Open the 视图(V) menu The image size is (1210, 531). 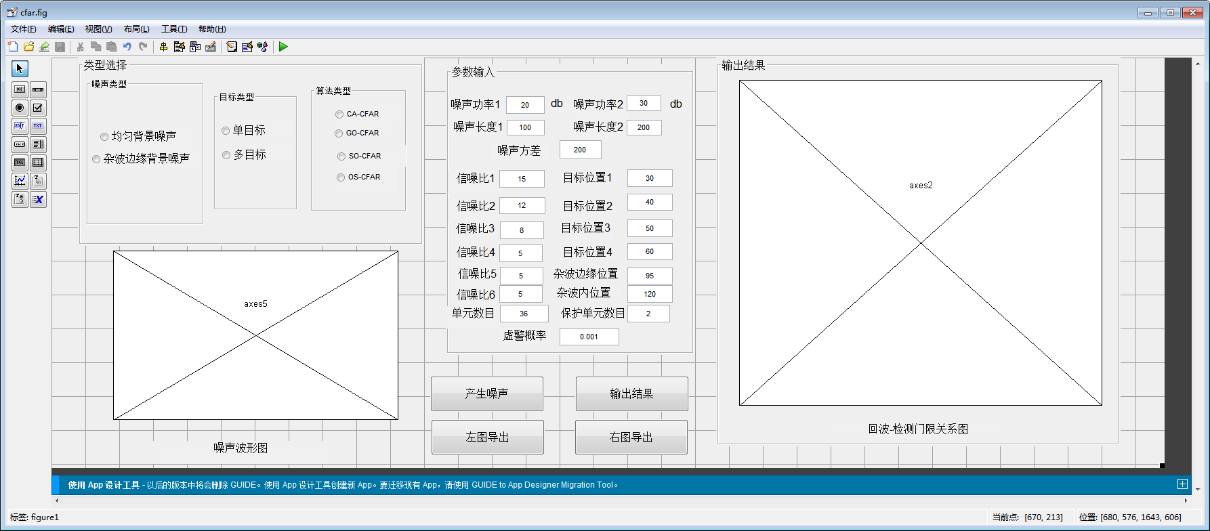tap(98, 29)
